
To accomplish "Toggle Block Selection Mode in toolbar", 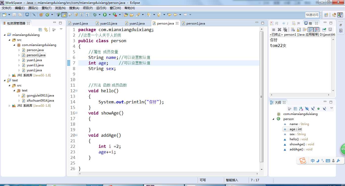I will click(81, 15).
